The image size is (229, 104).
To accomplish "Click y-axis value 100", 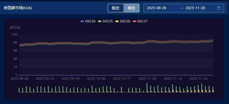I will click(x=15, y=35).
